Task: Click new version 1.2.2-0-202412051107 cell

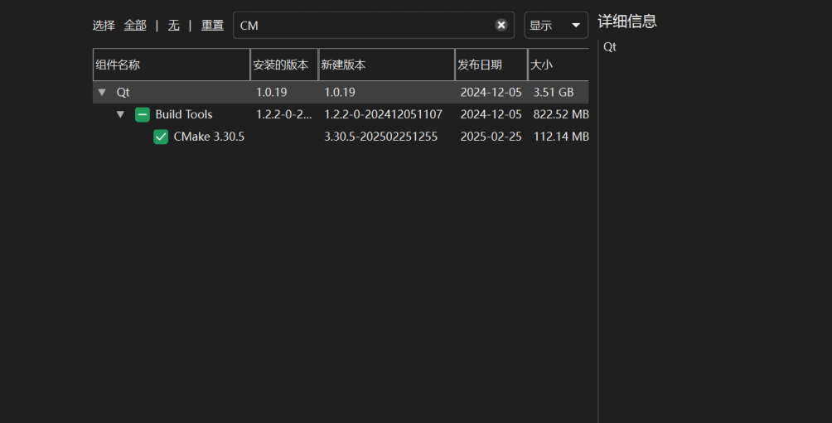Action: click(383, 114)
